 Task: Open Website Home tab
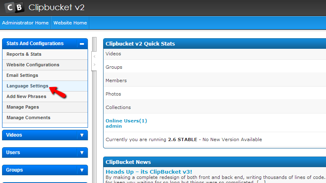[70, 23]
